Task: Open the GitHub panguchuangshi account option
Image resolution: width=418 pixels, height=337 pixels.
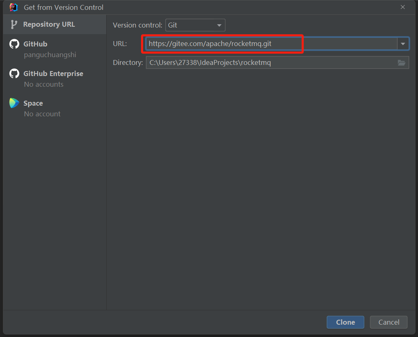Action: [55, 49]
